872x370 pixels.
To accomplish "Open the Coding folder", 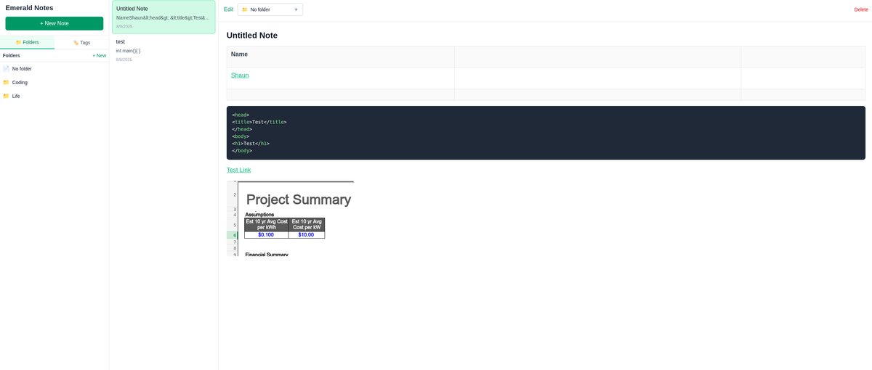I will (54, 83).
